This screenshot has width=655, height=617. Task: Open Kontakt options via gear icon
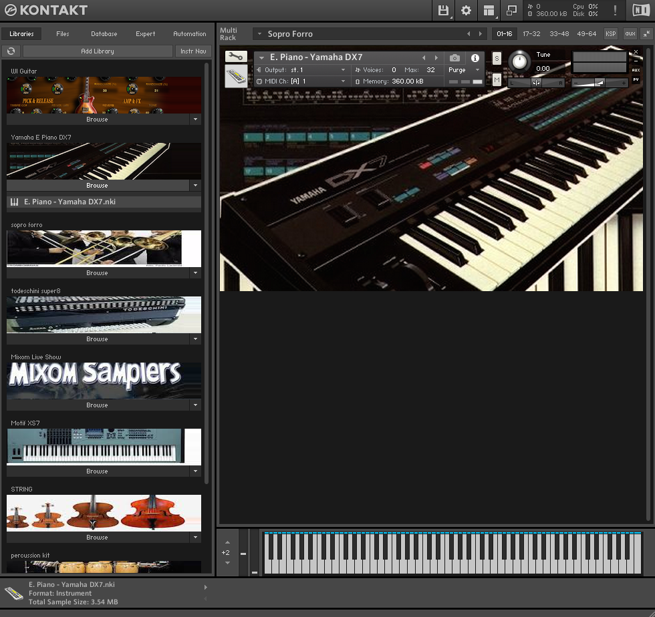click(466, 10)
